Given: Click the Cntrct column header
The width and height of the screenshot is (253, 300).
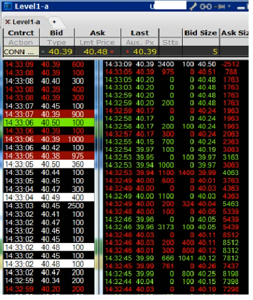Looking at the screenshot, I should [21, 33].
